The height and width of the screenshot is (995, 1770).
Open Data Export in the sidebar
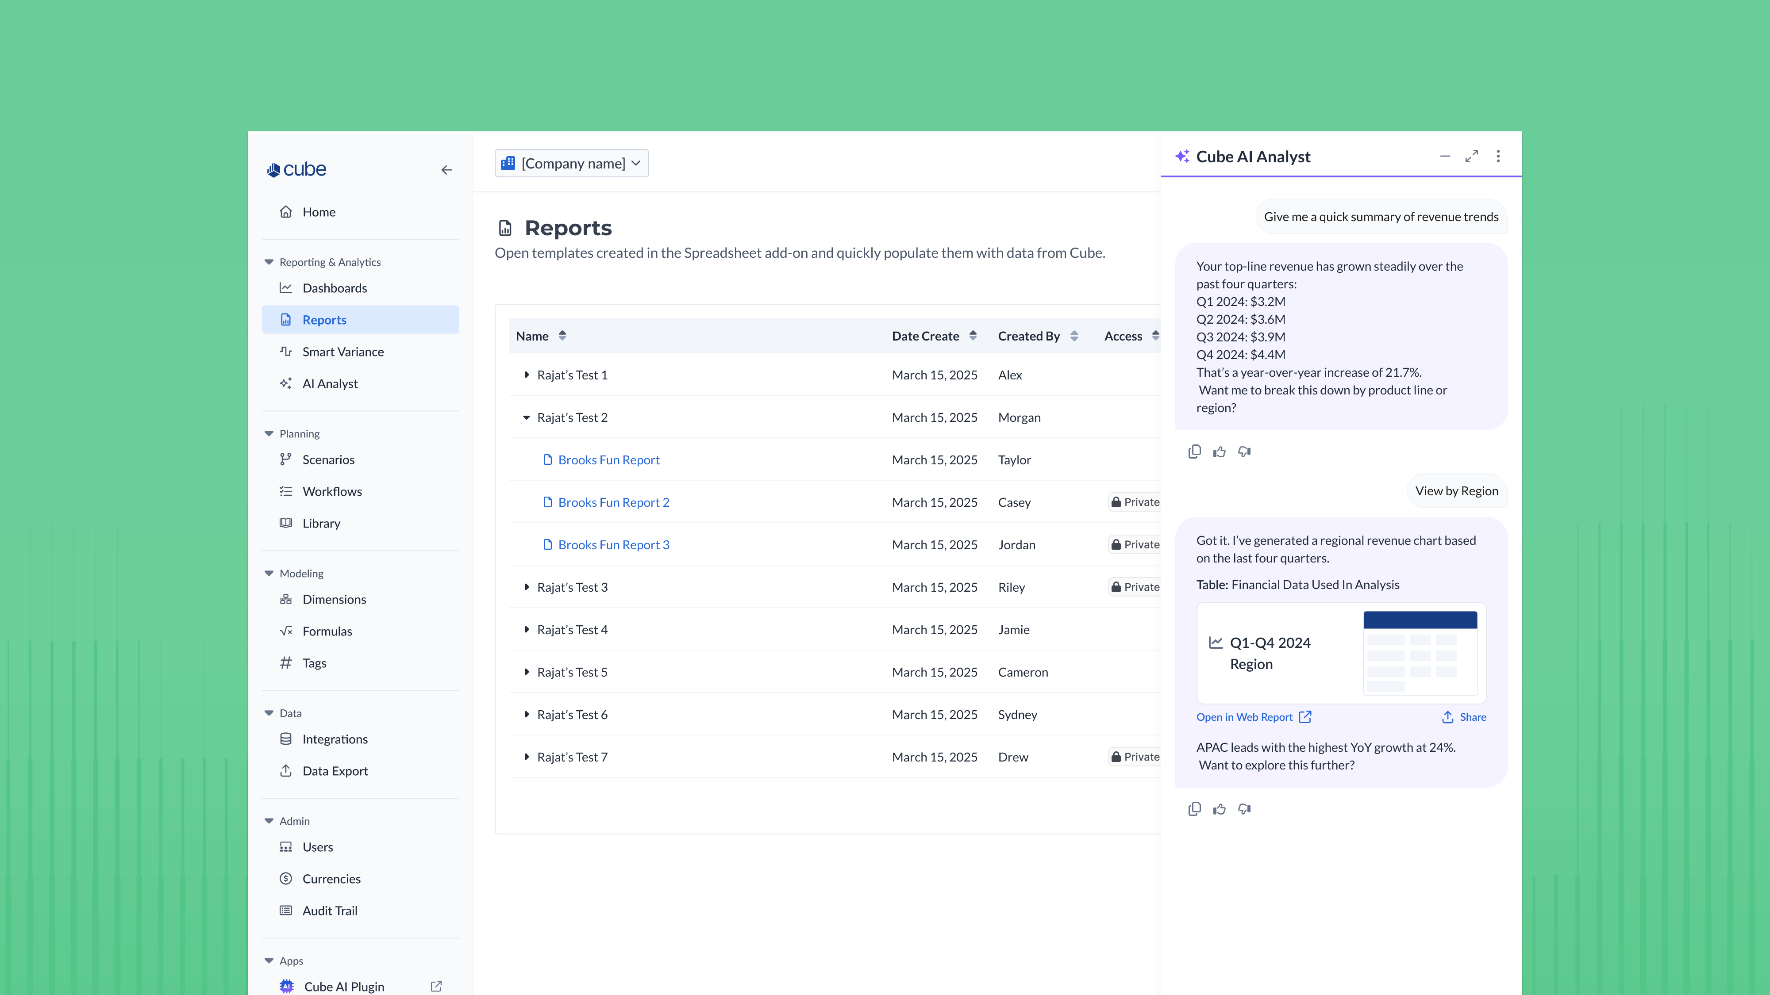335,770
